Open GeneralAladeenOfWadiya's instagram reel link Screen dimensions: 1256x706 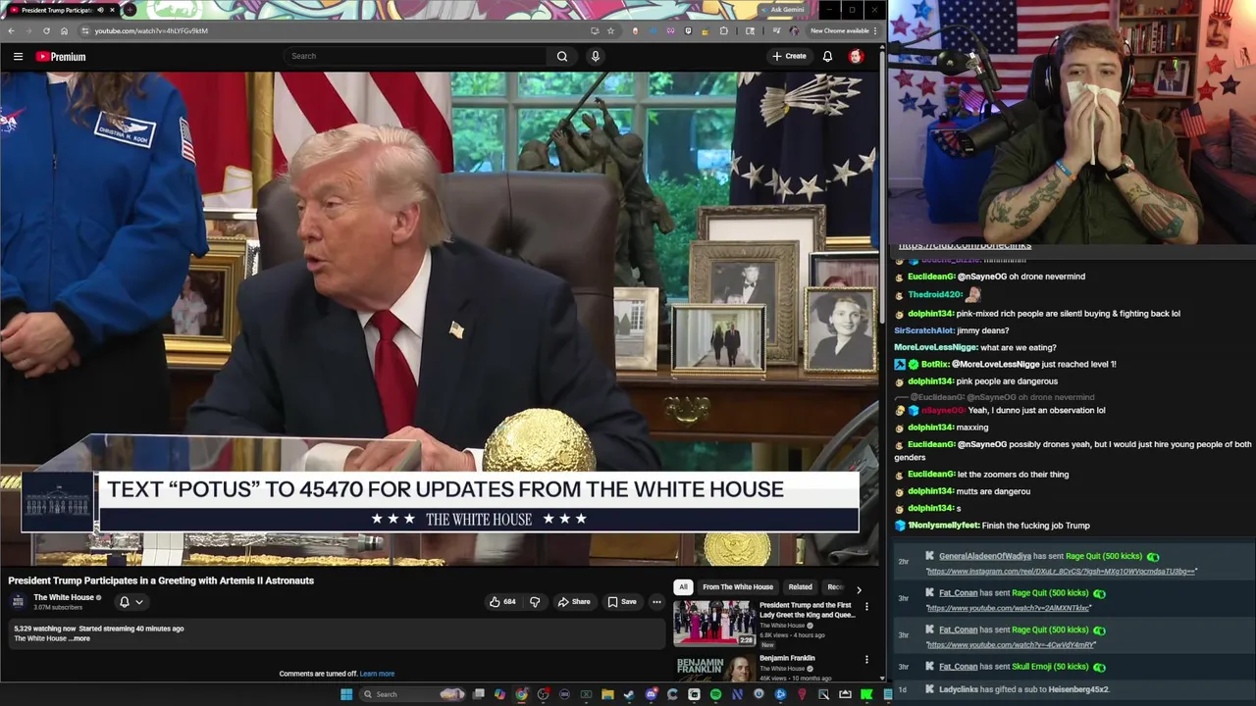coord(1062,571)
